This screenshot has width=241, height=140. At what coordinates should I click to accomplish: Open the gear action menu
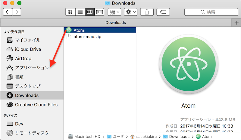(x=131, y=12)
